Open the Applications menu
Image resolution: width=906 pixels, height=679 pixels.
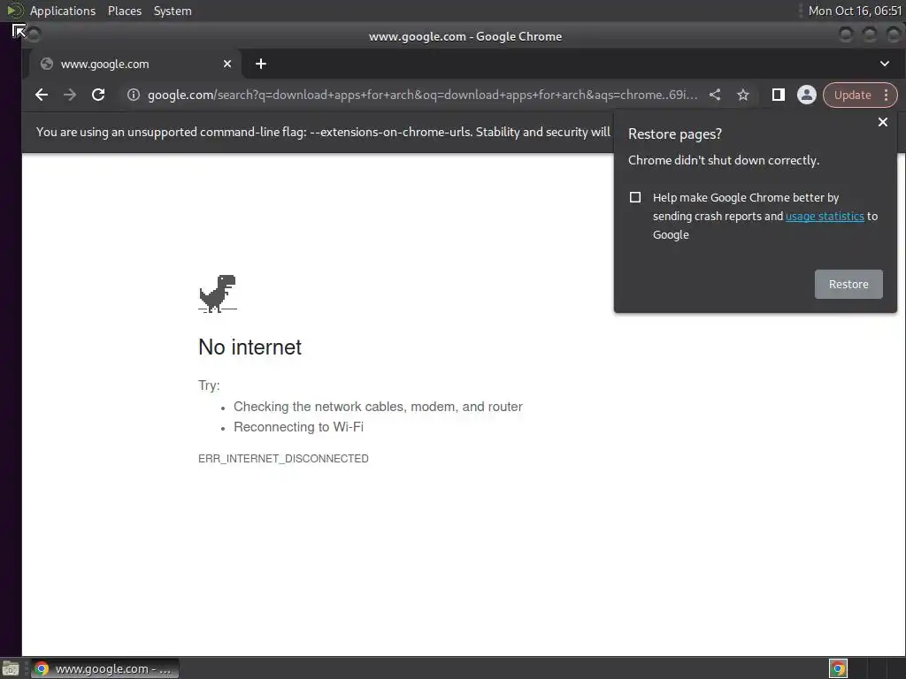coord(63,11)
